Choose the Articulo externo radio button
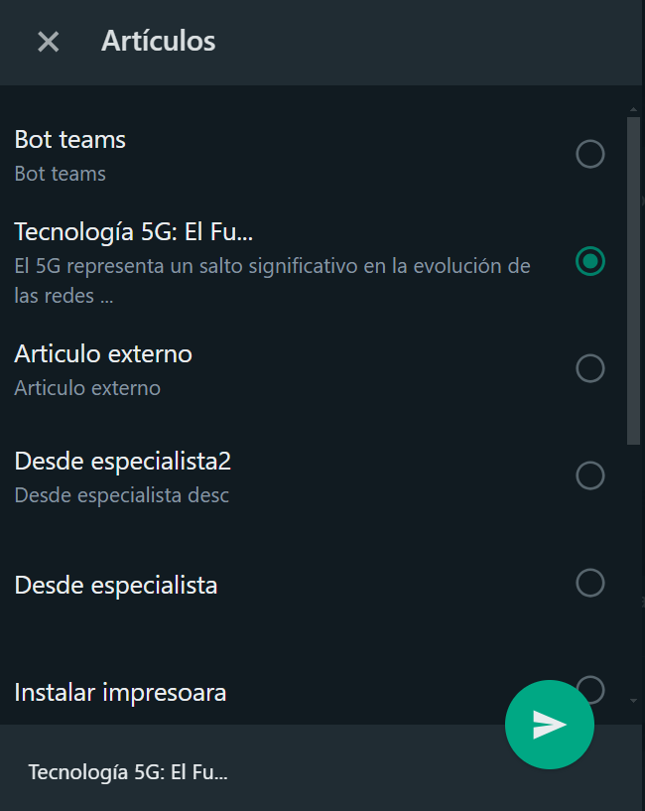 pos(590,368)
